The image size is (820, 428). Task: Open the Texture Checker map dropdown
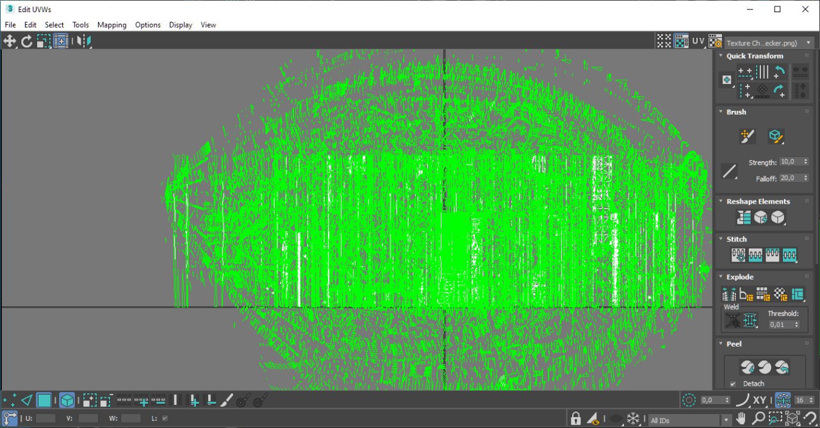(768, 43)
